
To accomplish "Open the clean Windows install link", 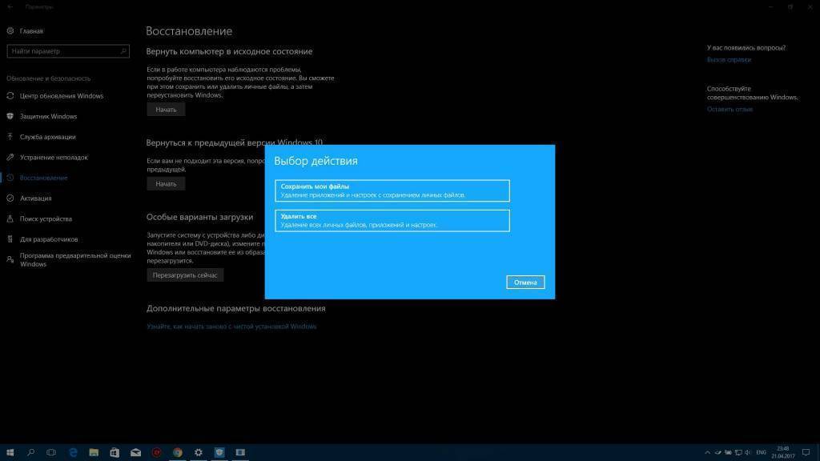I will (x=231, y=327).
